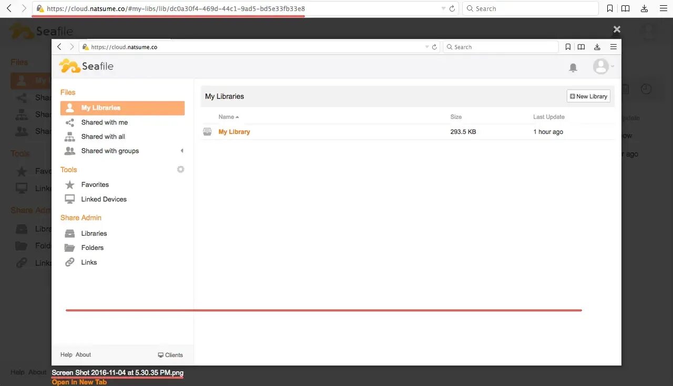673x386 pixels.
Task: Click the outer browser Search field
Action: [x=530, y=8]
